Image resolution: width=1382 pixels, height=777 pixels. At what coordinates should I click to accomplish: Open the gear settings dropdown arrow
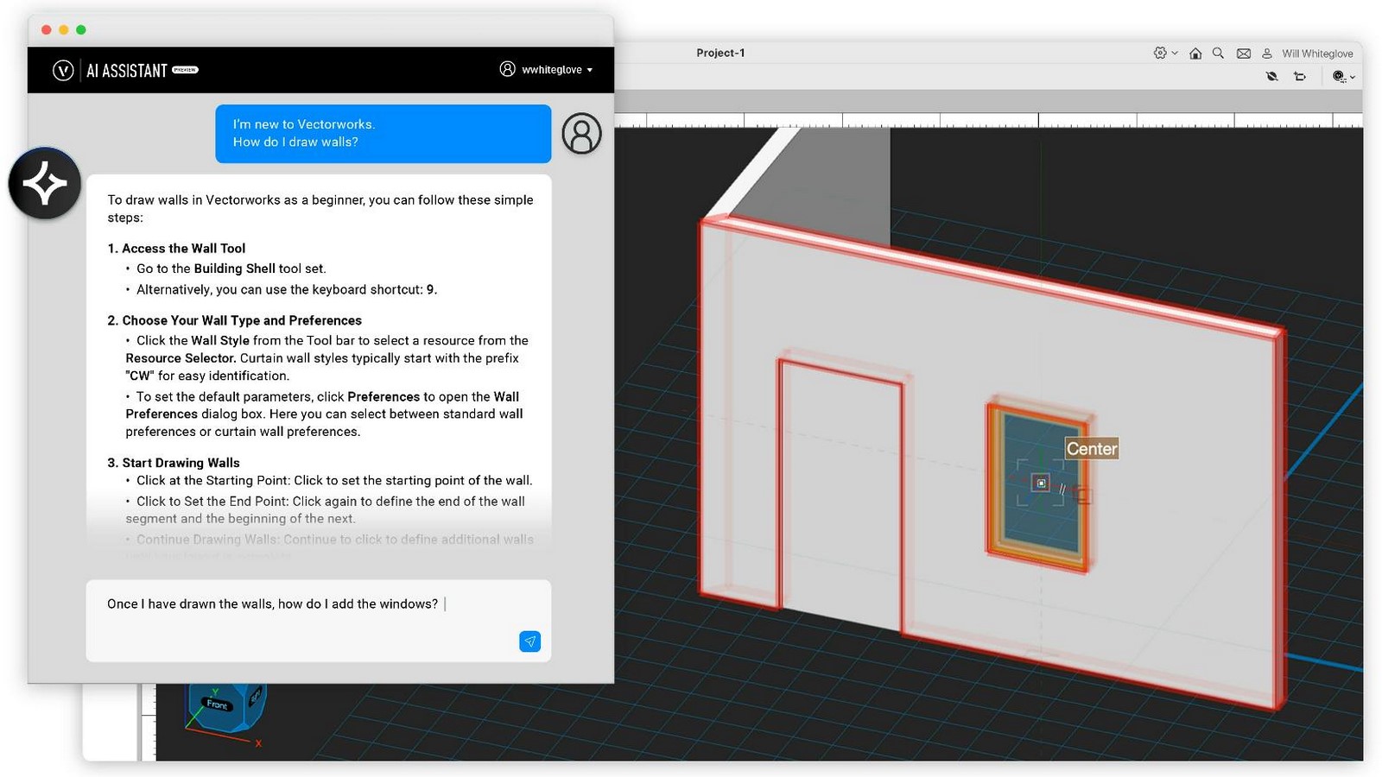[x=1175, y=54]
